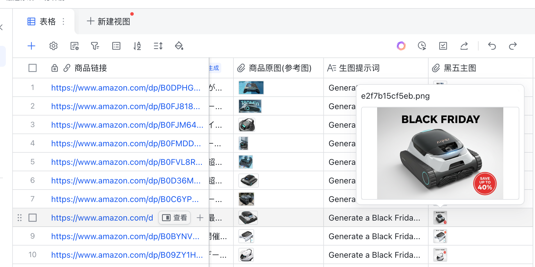The height and width of the screenshot is (267, 535).
Task: Open the 表格 tab options menu
Action: (x=63, y=21)
